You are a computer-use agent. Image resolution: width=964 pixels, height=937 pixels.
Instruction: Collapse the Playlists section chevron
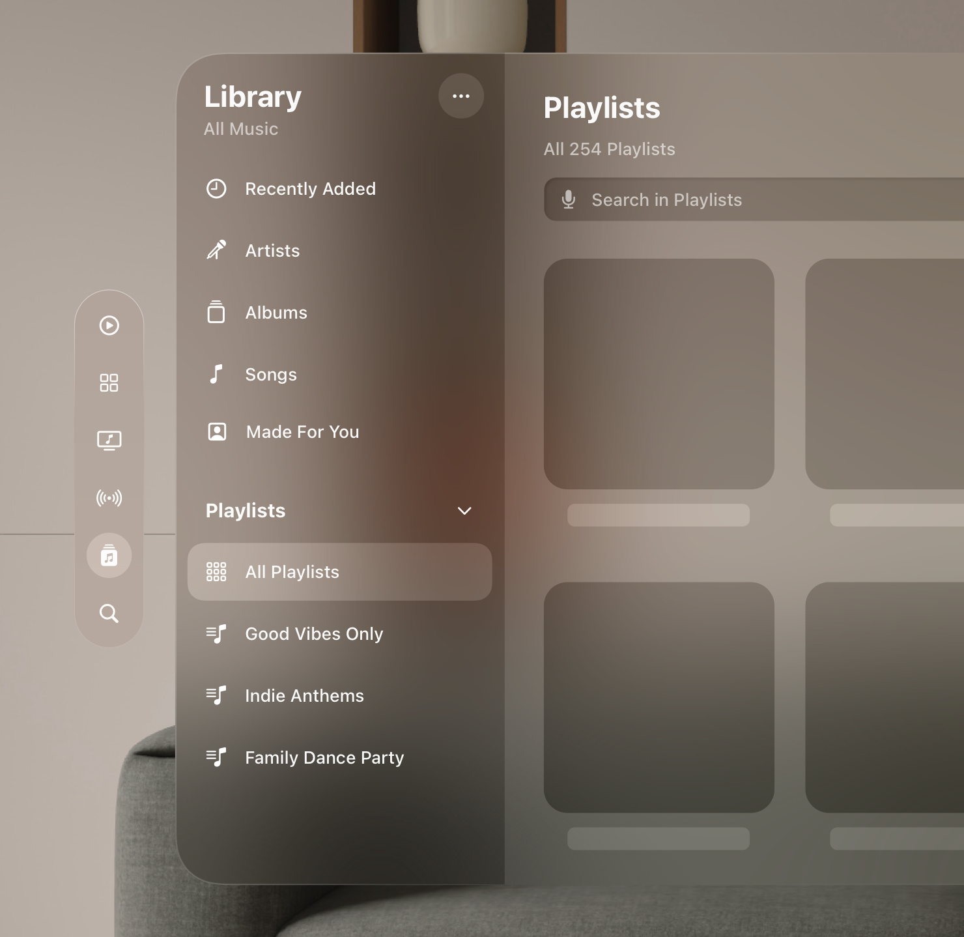click(464, 511)
